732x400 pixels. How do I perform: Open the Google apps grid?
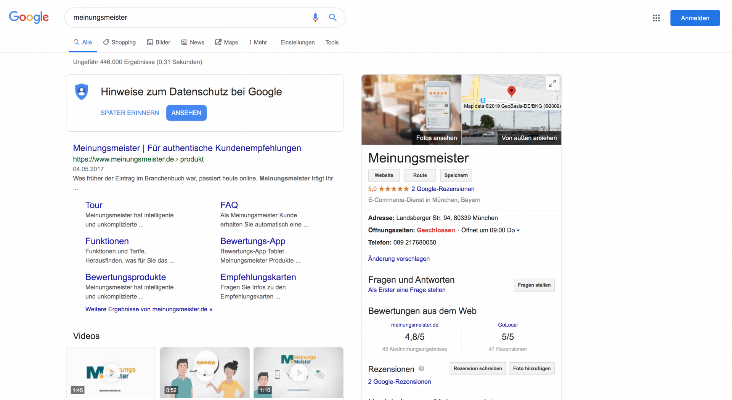click(x=656, y=18)
